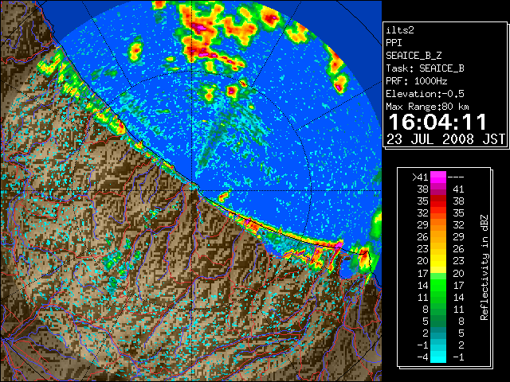The height and width of the screenshot is (382, 510).
Task: Click the '-4' legend label
Action: tap(422, 357)
